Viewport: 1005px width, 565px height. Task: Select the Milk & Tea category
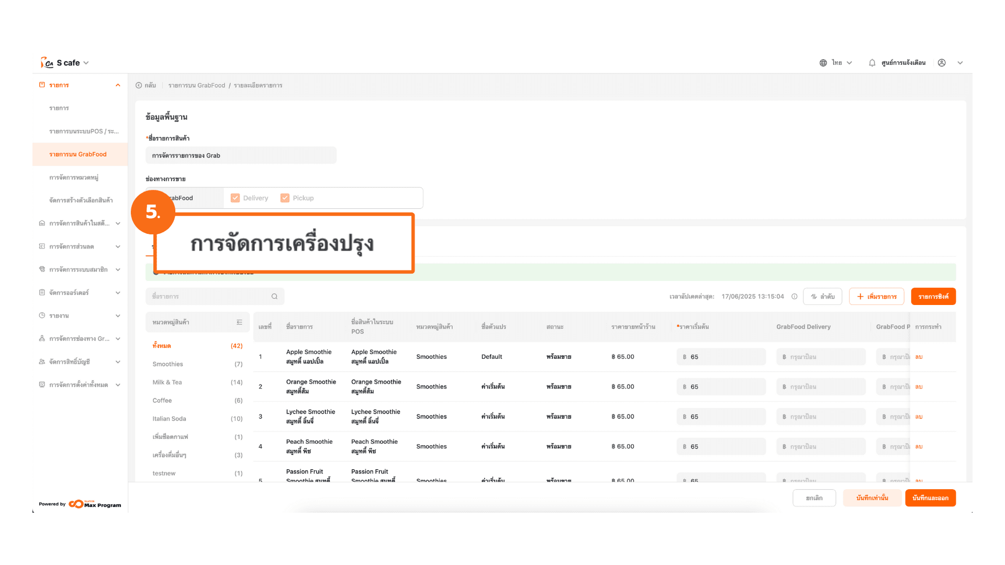[167, 382]
